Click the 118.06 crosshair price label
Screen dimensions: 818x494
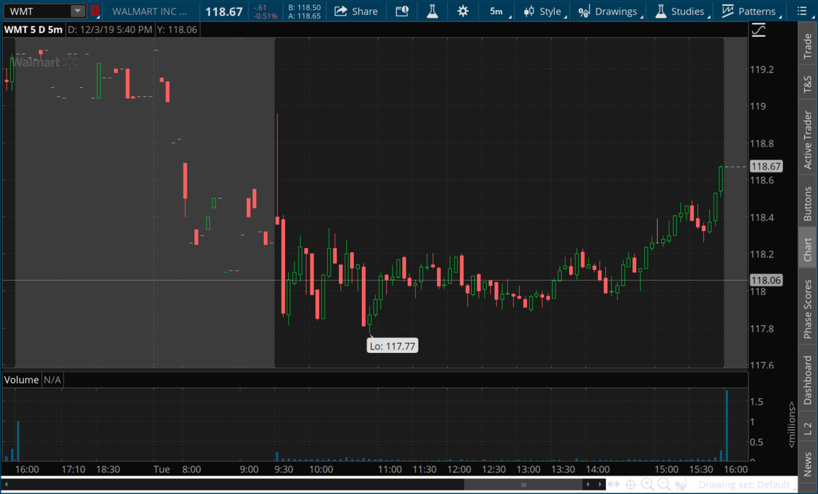click(x=765, y=280)
